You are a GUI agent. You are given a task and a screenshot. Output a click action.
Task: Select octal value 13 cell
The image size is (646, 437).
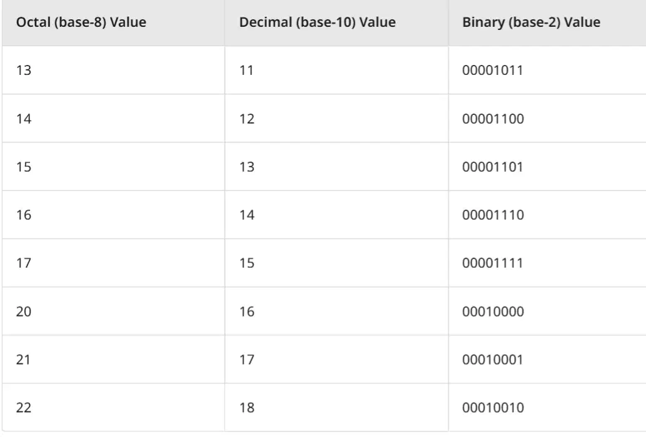tap(113, 71)
